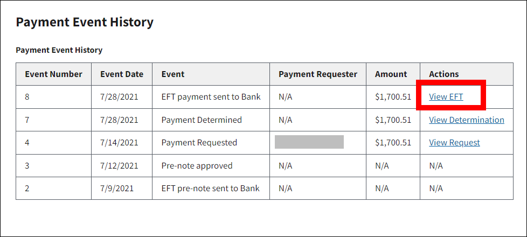Click the Event Date column header
The image size is (527, 237).
[x=122, y=74]
